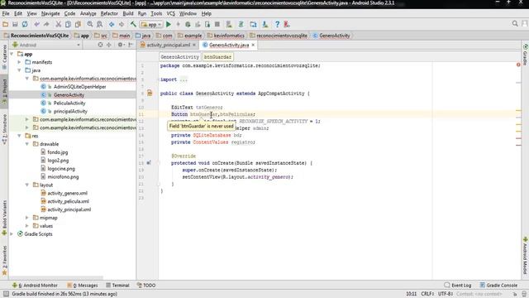
Task: Click the Make Project hammer icon
Action: pyautogui.click(x=133, y=24)
